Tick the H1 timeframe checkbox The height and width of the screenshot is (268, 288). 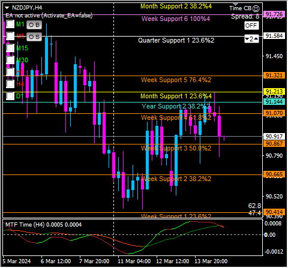10,72
